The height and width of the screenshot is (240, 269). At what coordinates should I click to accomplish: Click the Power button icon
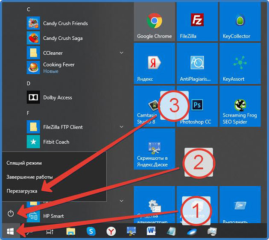[11, 214]
